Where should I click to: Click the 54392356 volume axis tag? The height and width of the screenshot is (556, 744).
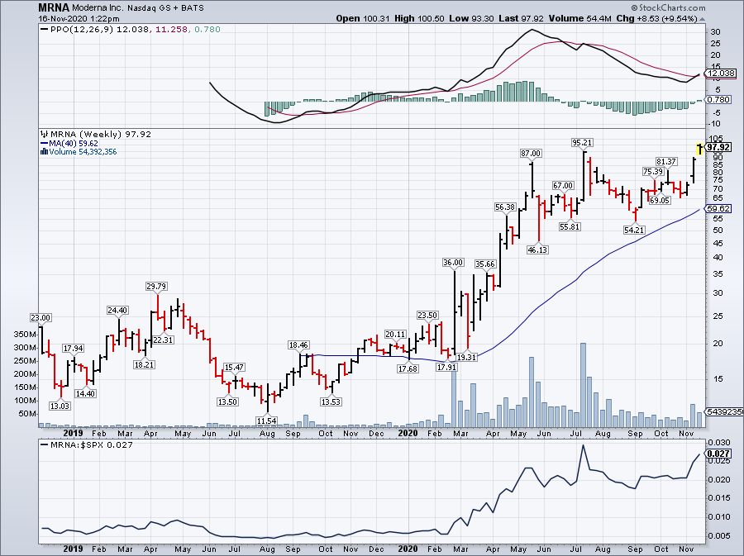[x=724, y=412]
